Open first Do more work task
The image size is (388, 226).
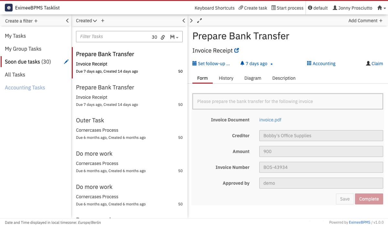coord(129,162)
